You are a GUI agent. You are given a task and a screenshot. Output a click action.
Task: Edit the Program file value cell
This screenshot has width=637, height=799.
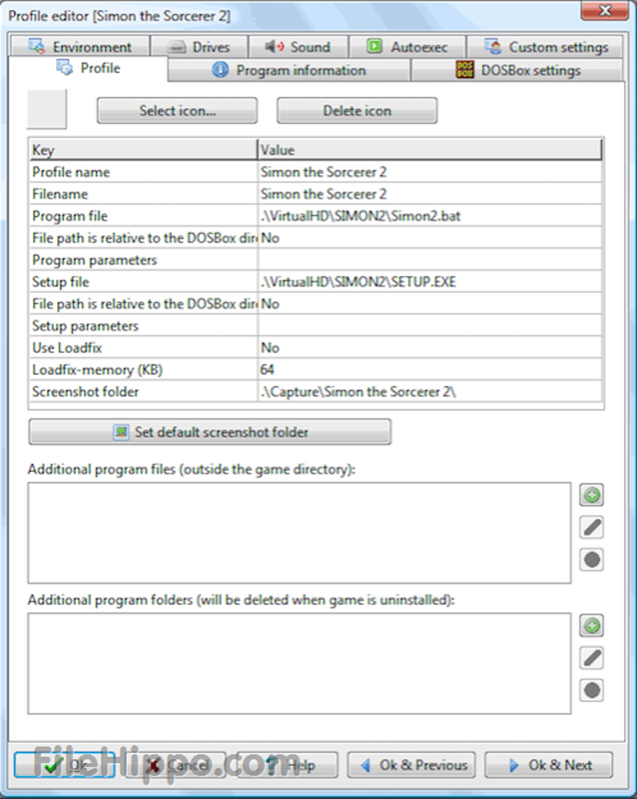click(430, 216)
